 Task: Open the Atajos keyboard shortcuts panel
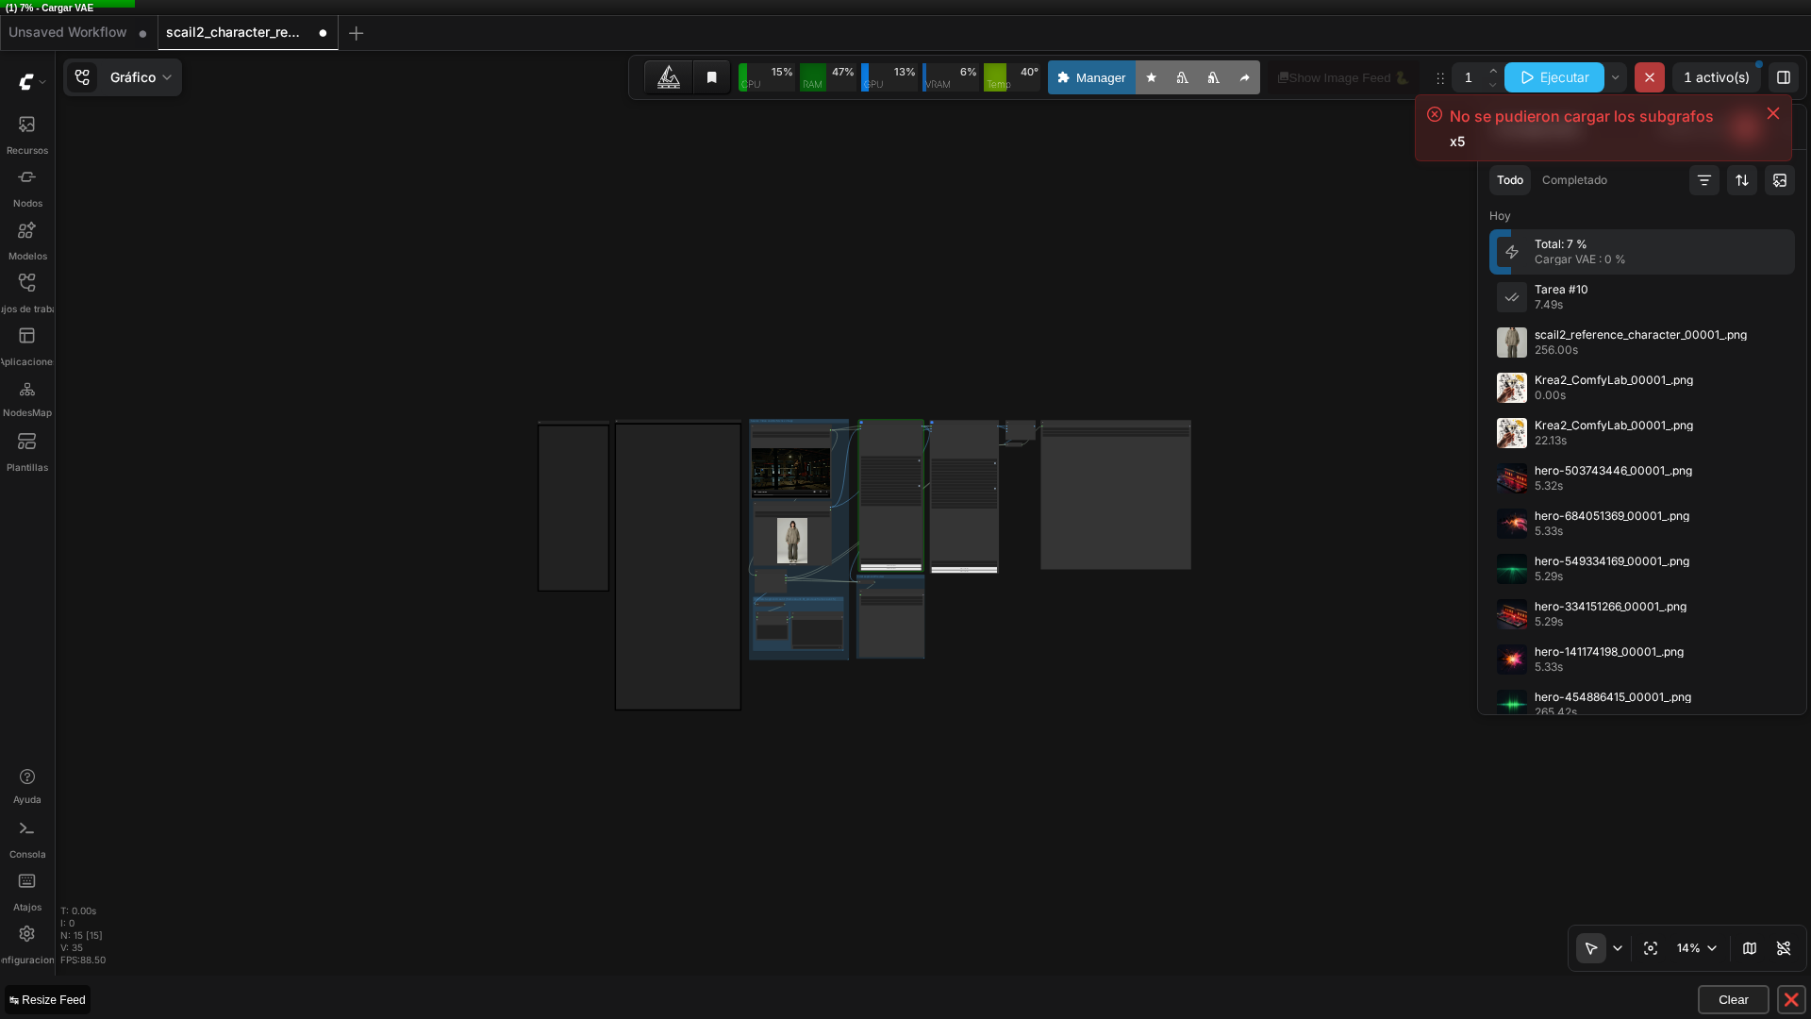(x=26, y=892)
